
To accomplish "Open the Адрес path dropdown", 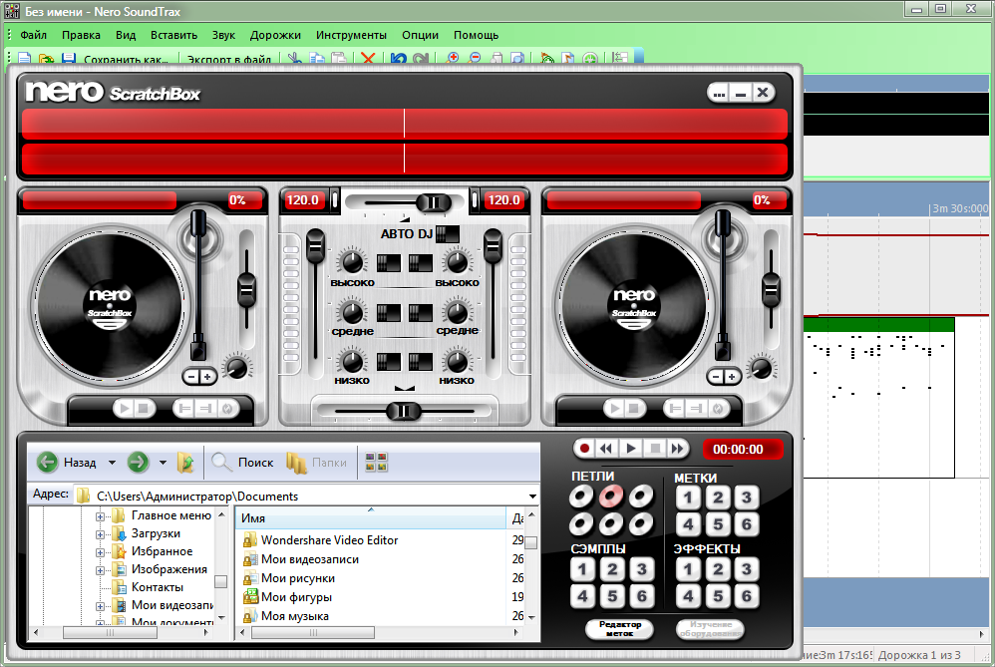I will point(532,497).
